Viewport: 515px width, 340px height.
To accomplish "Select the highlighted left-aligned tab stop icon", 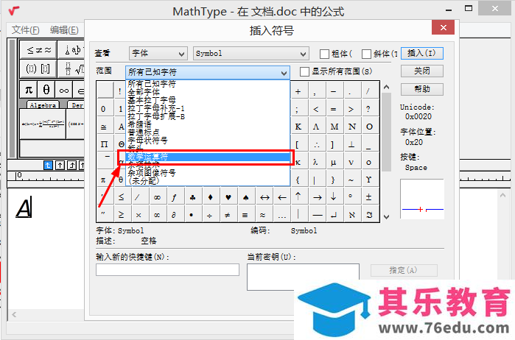I will click(48, 165).
